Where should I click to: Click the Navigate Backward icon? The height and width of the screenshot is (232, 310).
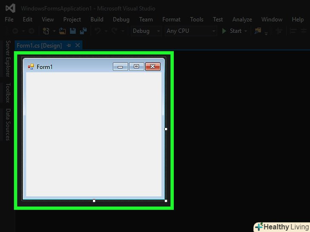pos(15,31)
